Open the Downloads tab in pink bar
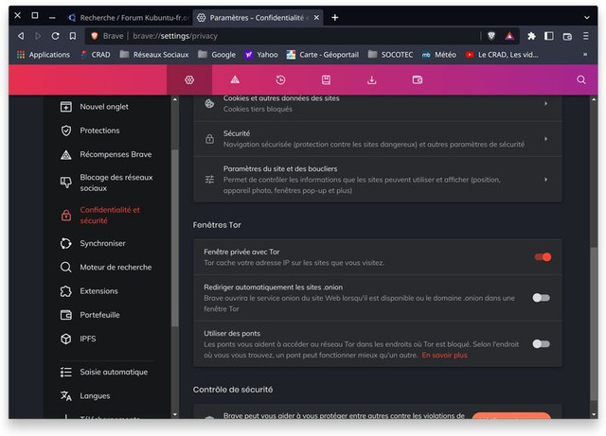 coord(372,80)
